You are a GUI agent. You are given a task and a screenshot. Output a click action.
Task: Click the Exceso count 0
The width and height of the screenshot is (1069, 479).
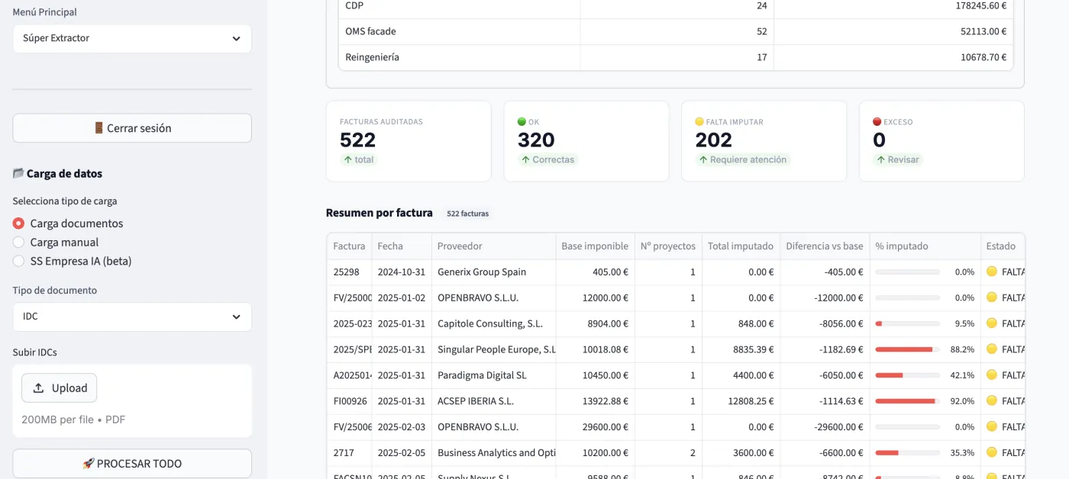coord(879,140)
